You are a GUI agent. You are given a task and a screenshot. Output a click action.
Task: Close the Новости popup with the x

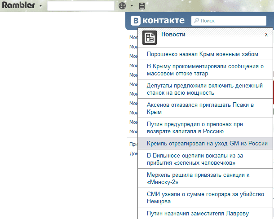pos(266,35)
